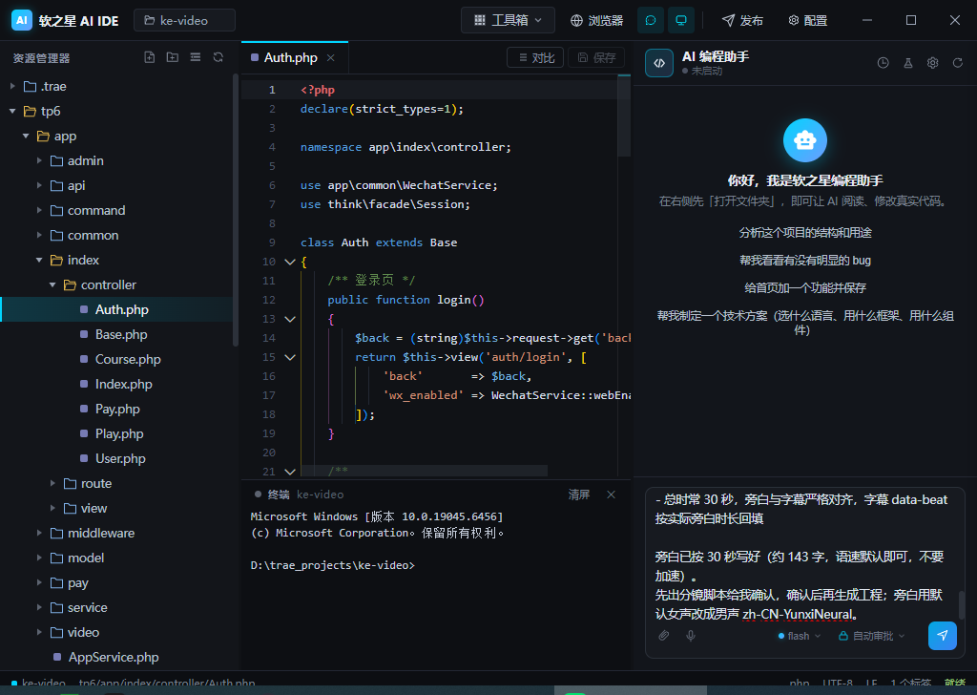Open the history clock icon in AI panel
The height and width of the screenshot is (695, 977).
[883, 63]
